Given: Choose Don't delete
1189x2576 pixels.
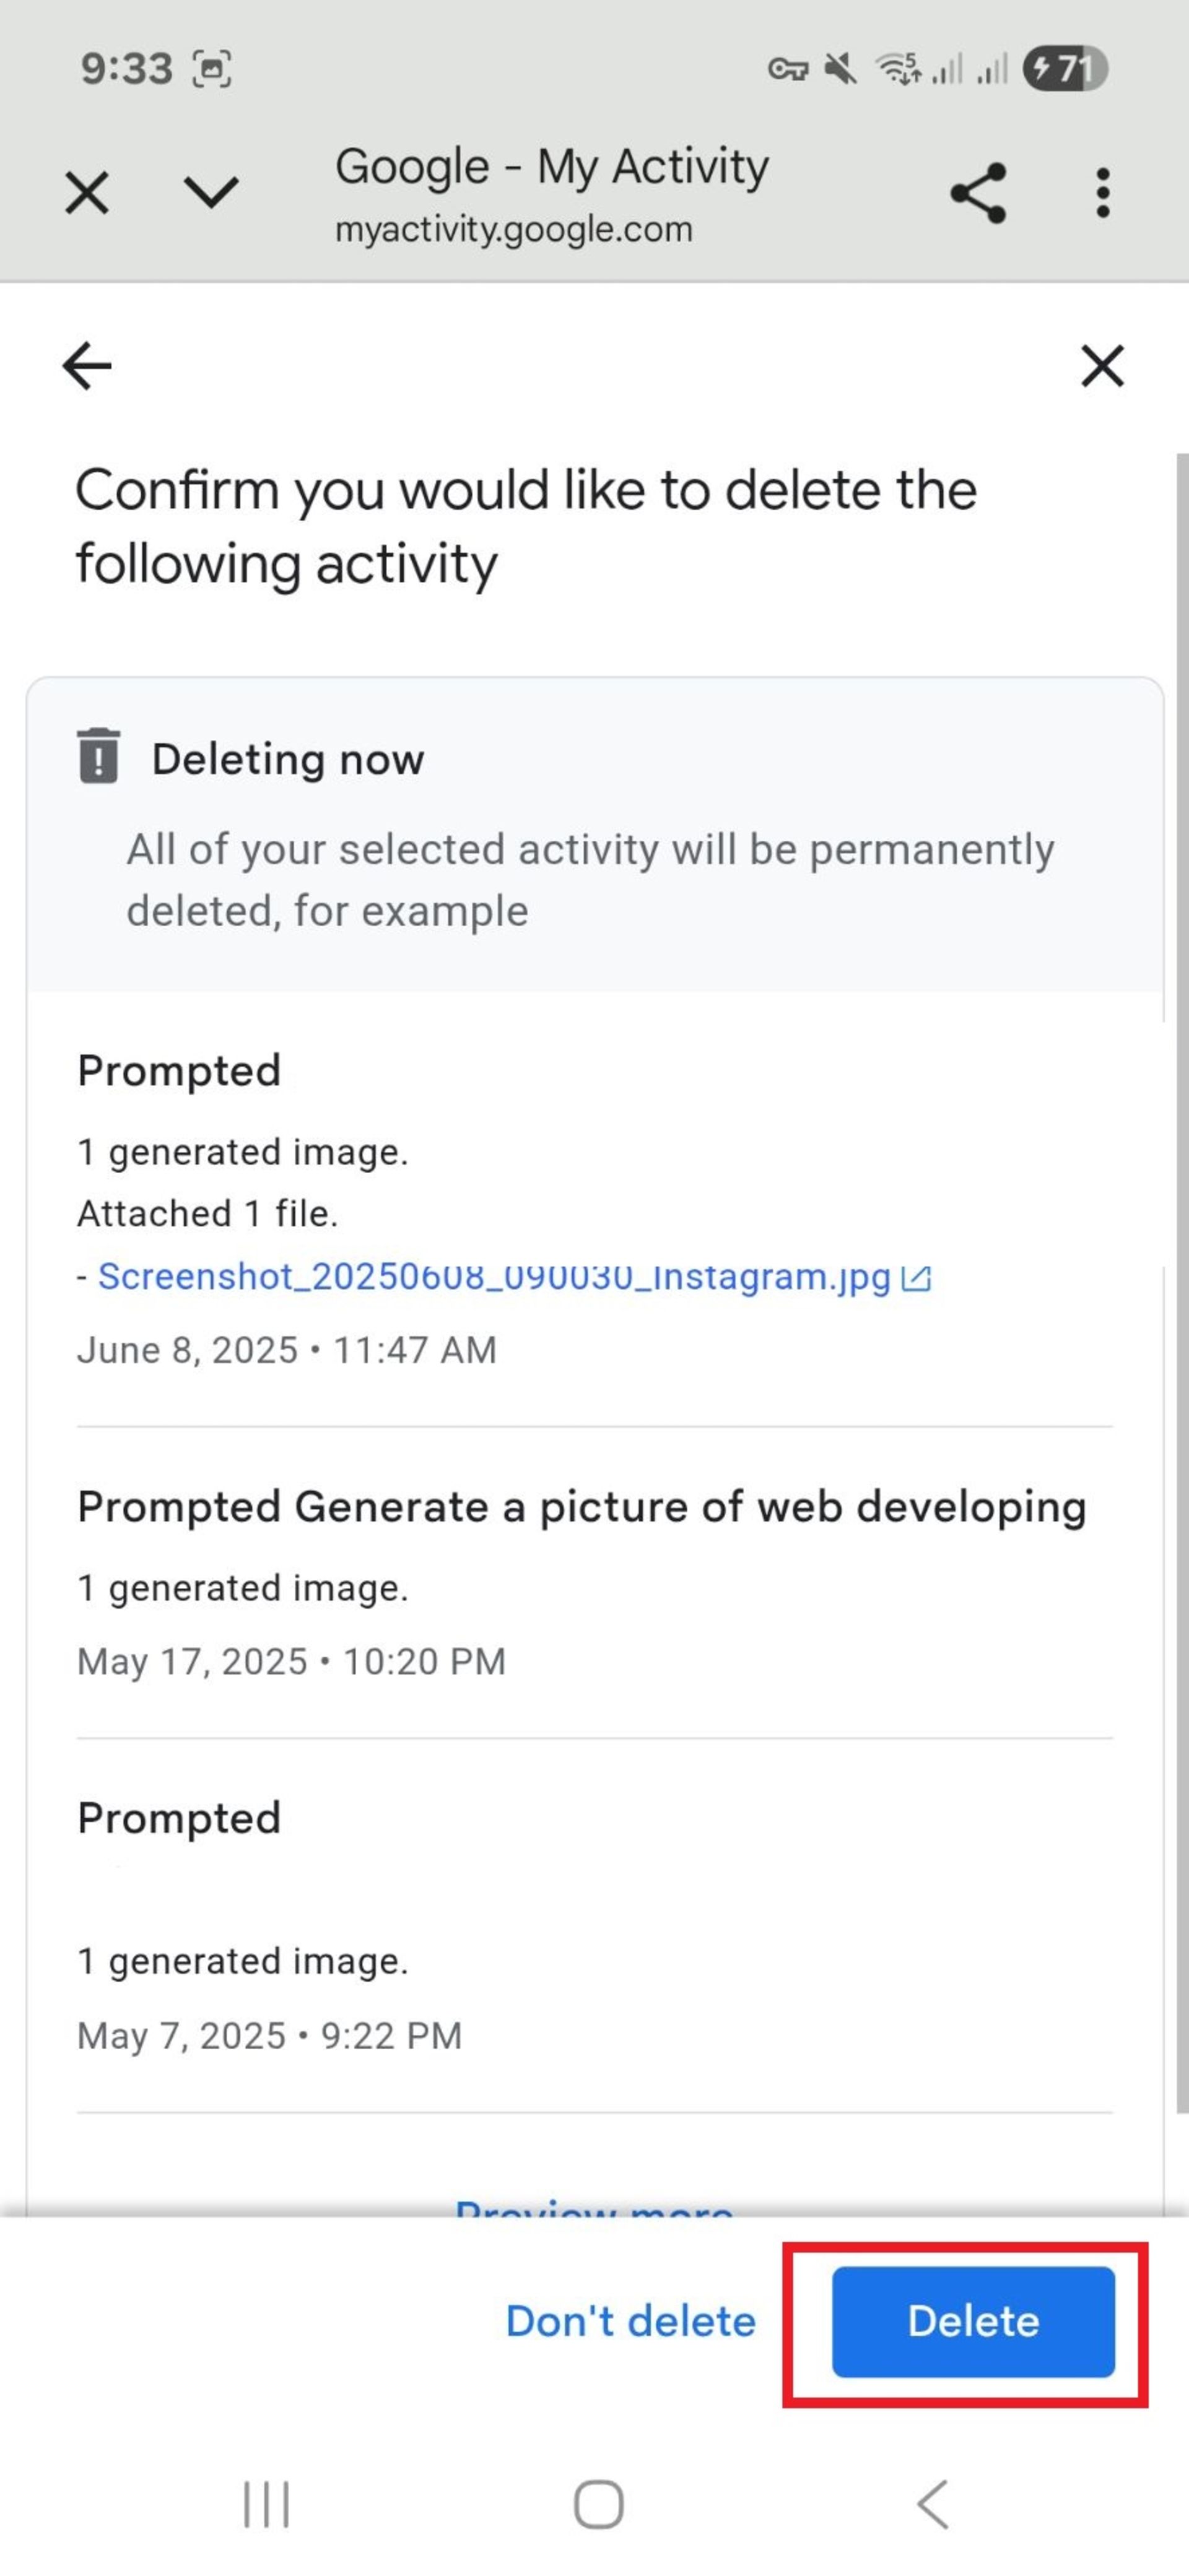Looking at the screenshot, I should pos(630,2321).
